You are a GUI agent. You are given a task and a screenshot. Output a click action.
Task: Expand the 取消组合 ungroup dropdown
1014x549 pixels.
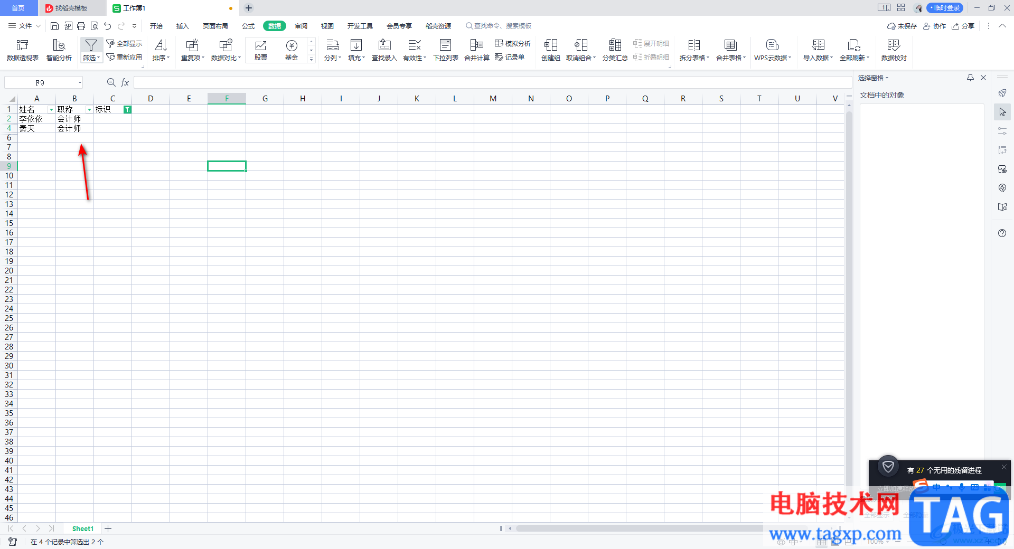581,58
